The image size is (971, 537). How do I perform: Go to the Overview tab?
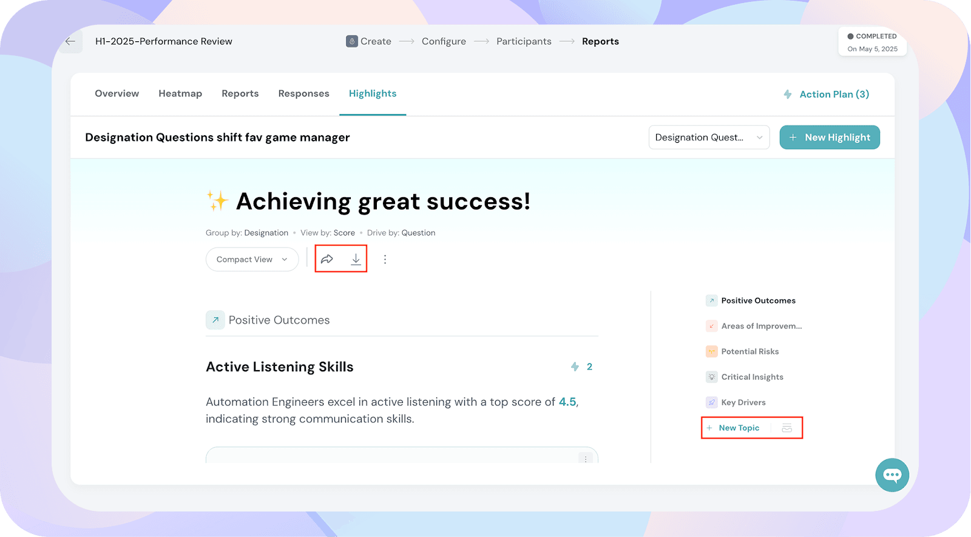click(117, 93)
